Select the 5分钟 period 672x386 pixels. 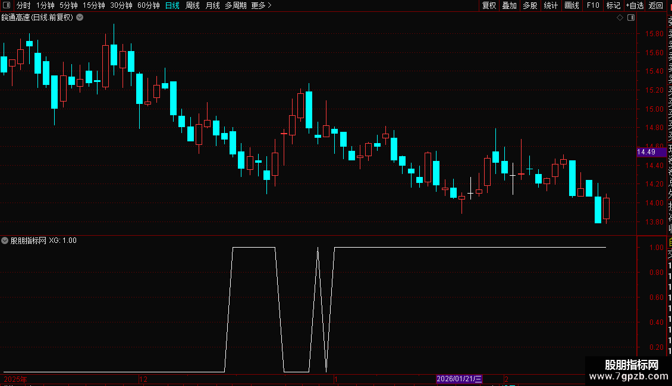[68, 5]
